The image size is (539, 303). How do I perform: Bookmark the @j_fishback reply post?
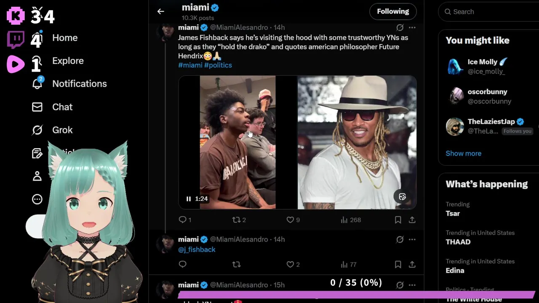coord(398,264)
